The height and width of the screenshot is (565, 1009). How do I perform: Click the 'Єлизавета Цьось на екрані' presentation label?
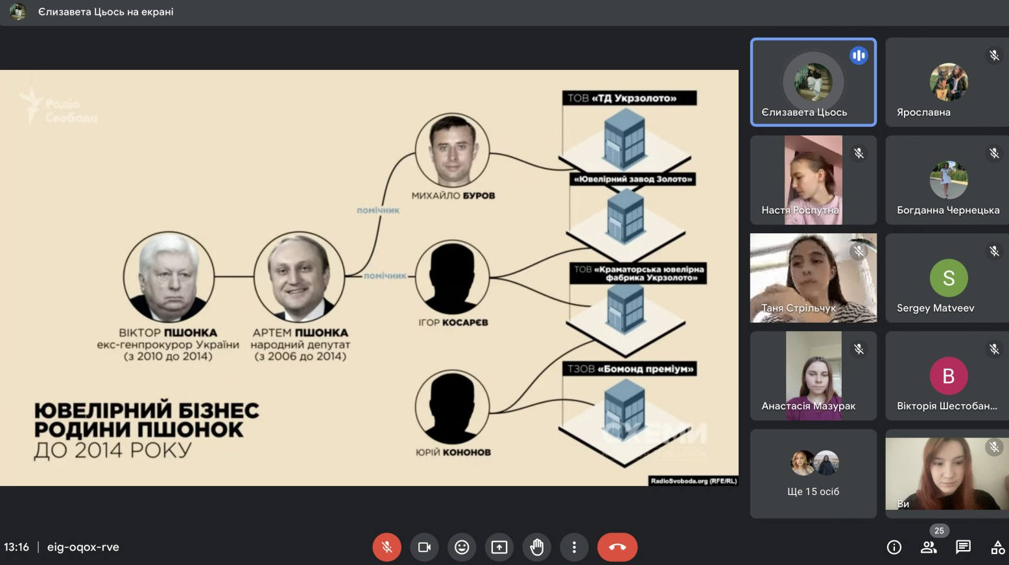click(106, 12)
